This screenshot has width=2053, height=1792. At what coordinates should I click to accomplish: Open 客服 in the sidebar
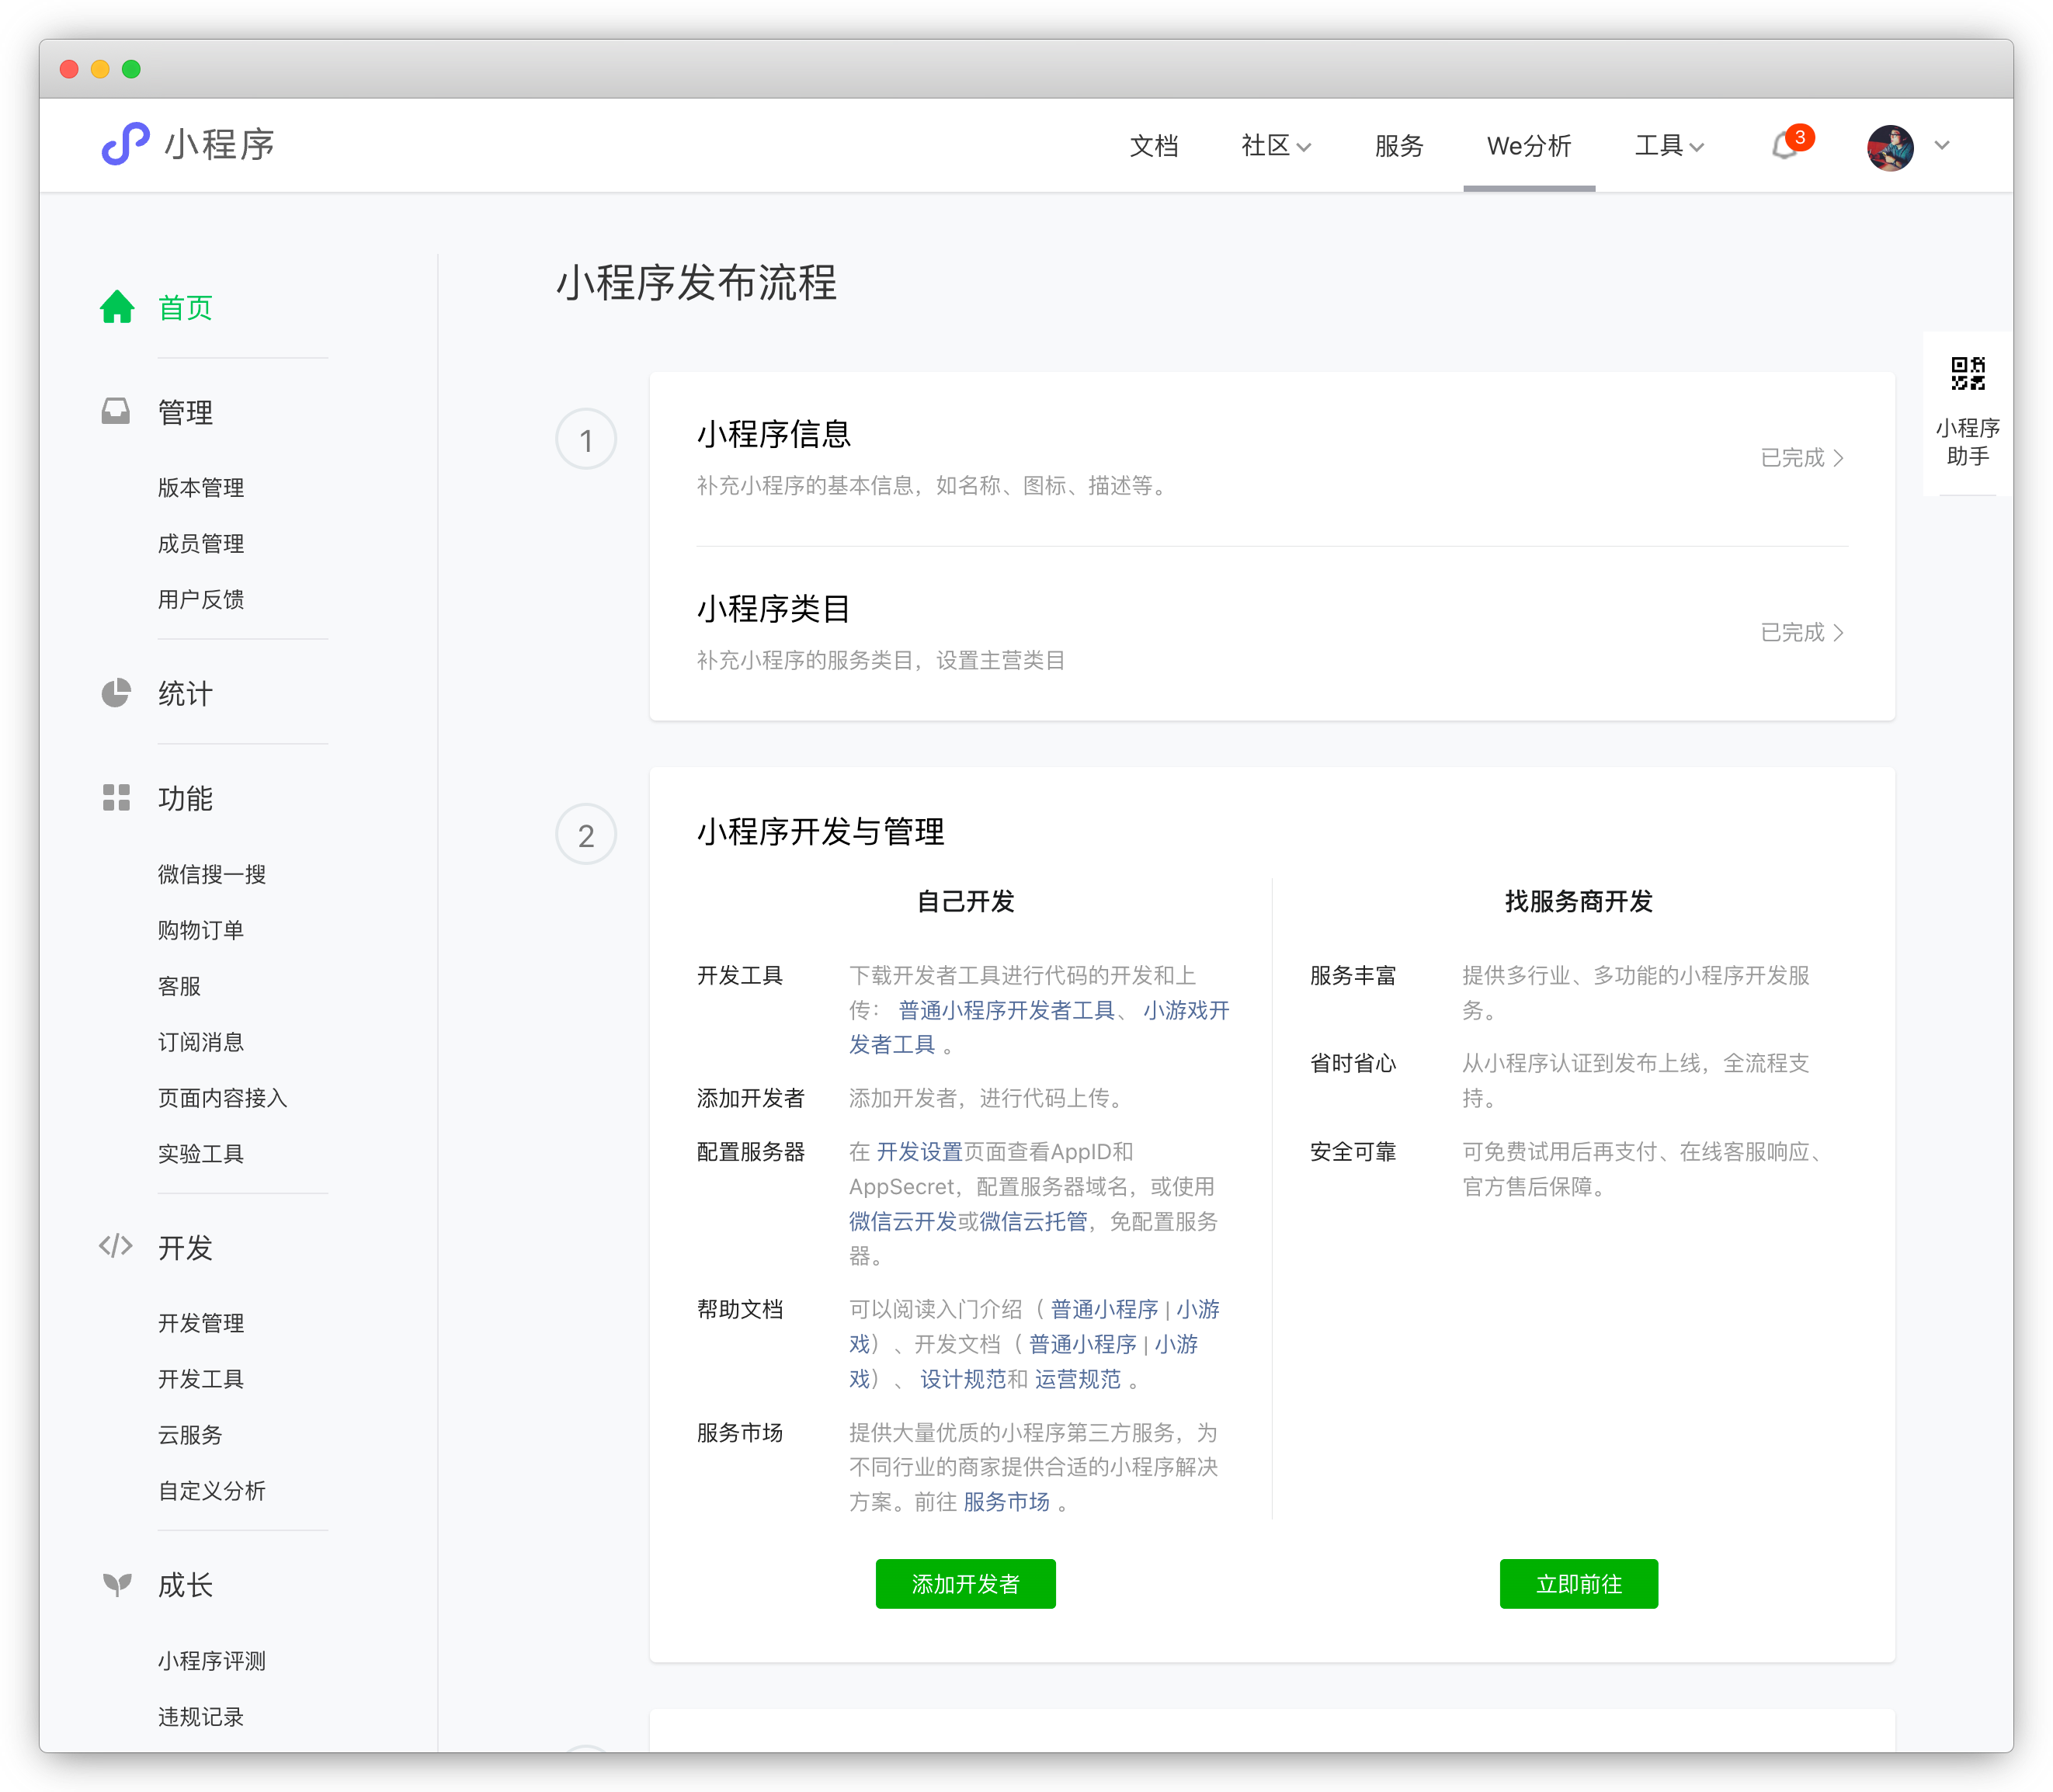click(x=179, y=987)
